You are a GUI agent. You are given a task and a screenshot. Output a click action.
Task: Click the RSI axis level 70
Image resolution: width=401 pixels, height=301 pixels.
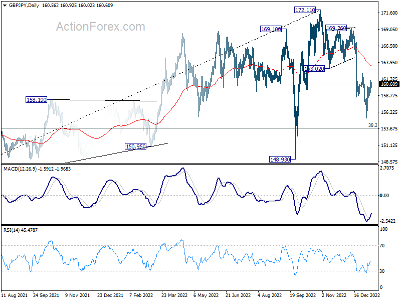[x=382, y=246]
